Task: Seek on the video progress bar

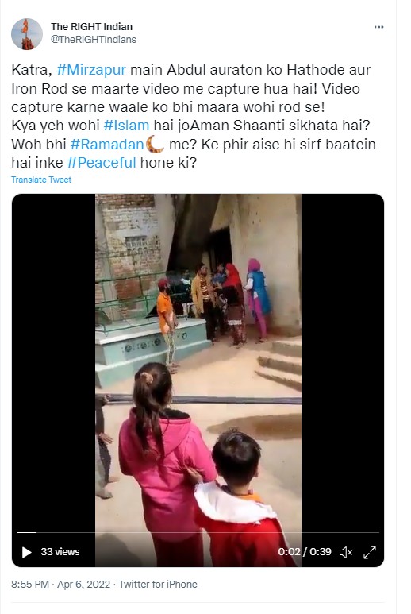Action: (198, 532)
